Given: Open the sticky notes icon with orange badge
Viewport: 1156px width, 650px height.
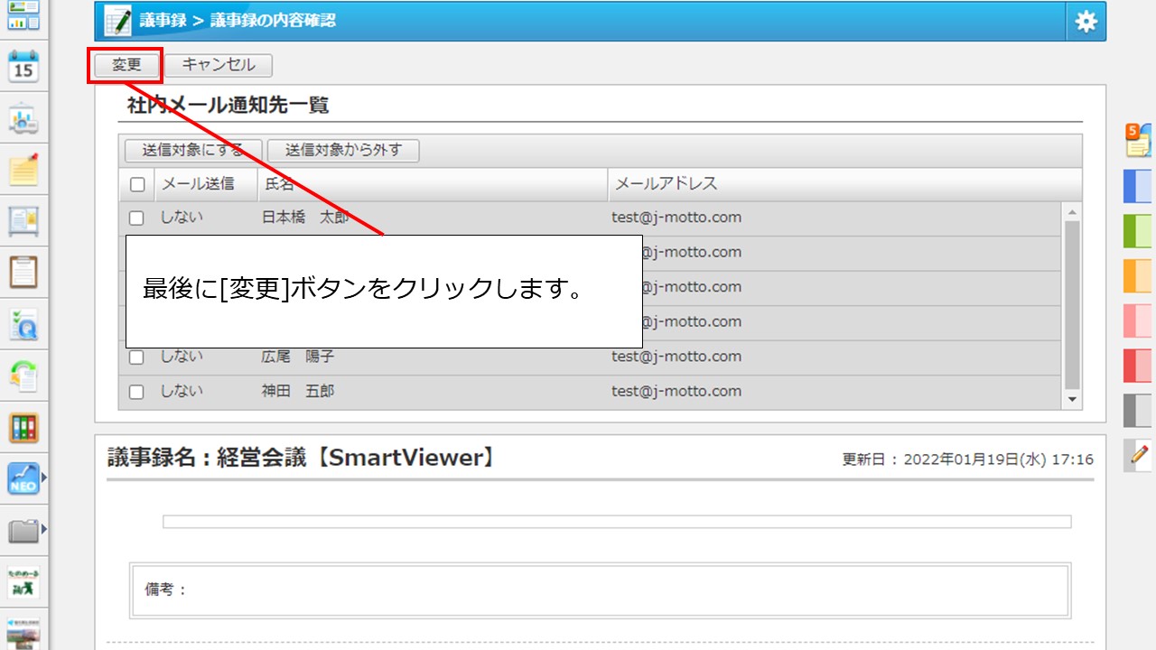Looking at the screenshot, I should pos(1138,141).
